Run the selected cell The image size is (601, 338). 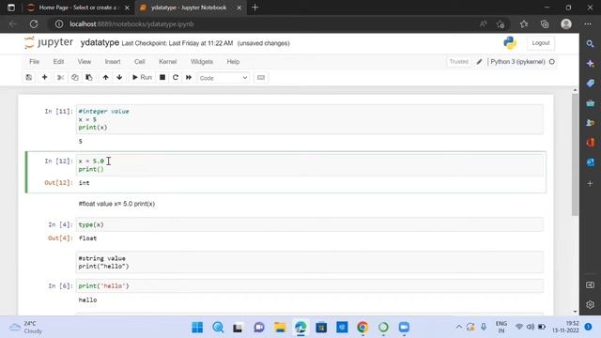click(x=142, y=77)
